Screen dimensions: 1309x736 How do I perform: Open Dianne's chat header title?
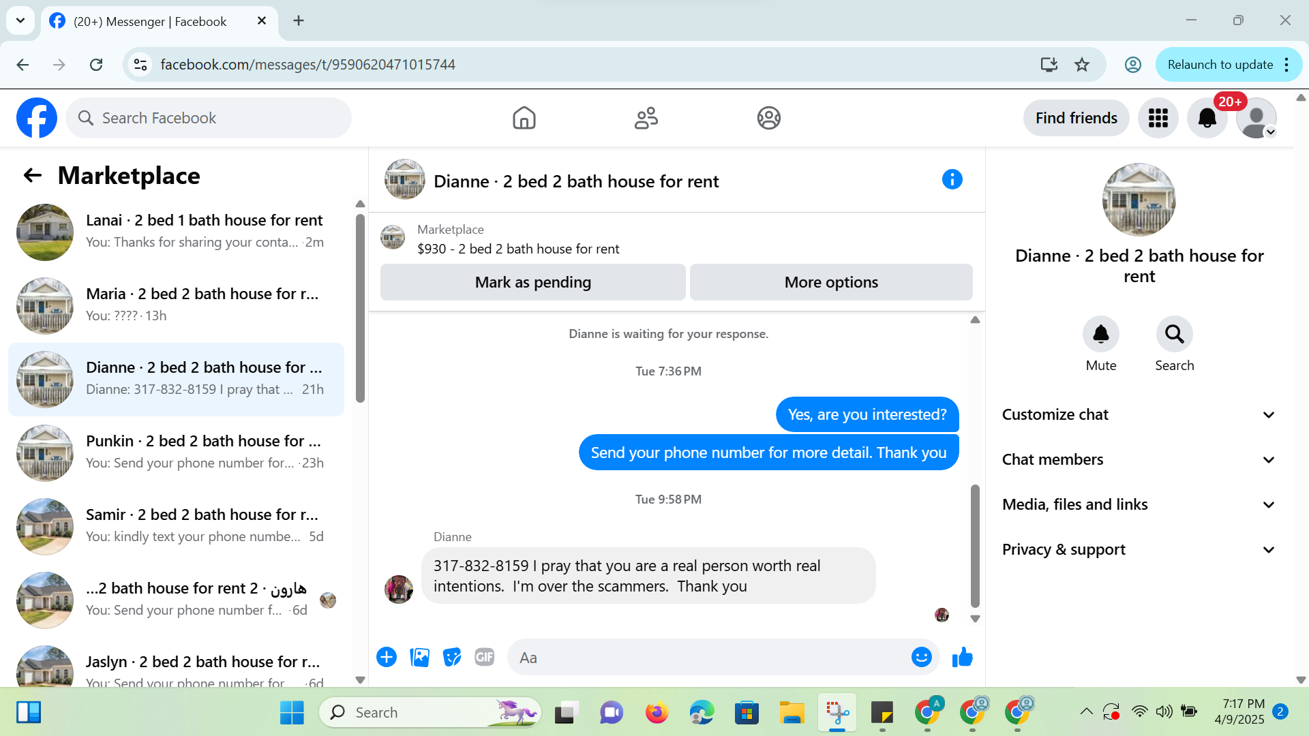[576, 181]
